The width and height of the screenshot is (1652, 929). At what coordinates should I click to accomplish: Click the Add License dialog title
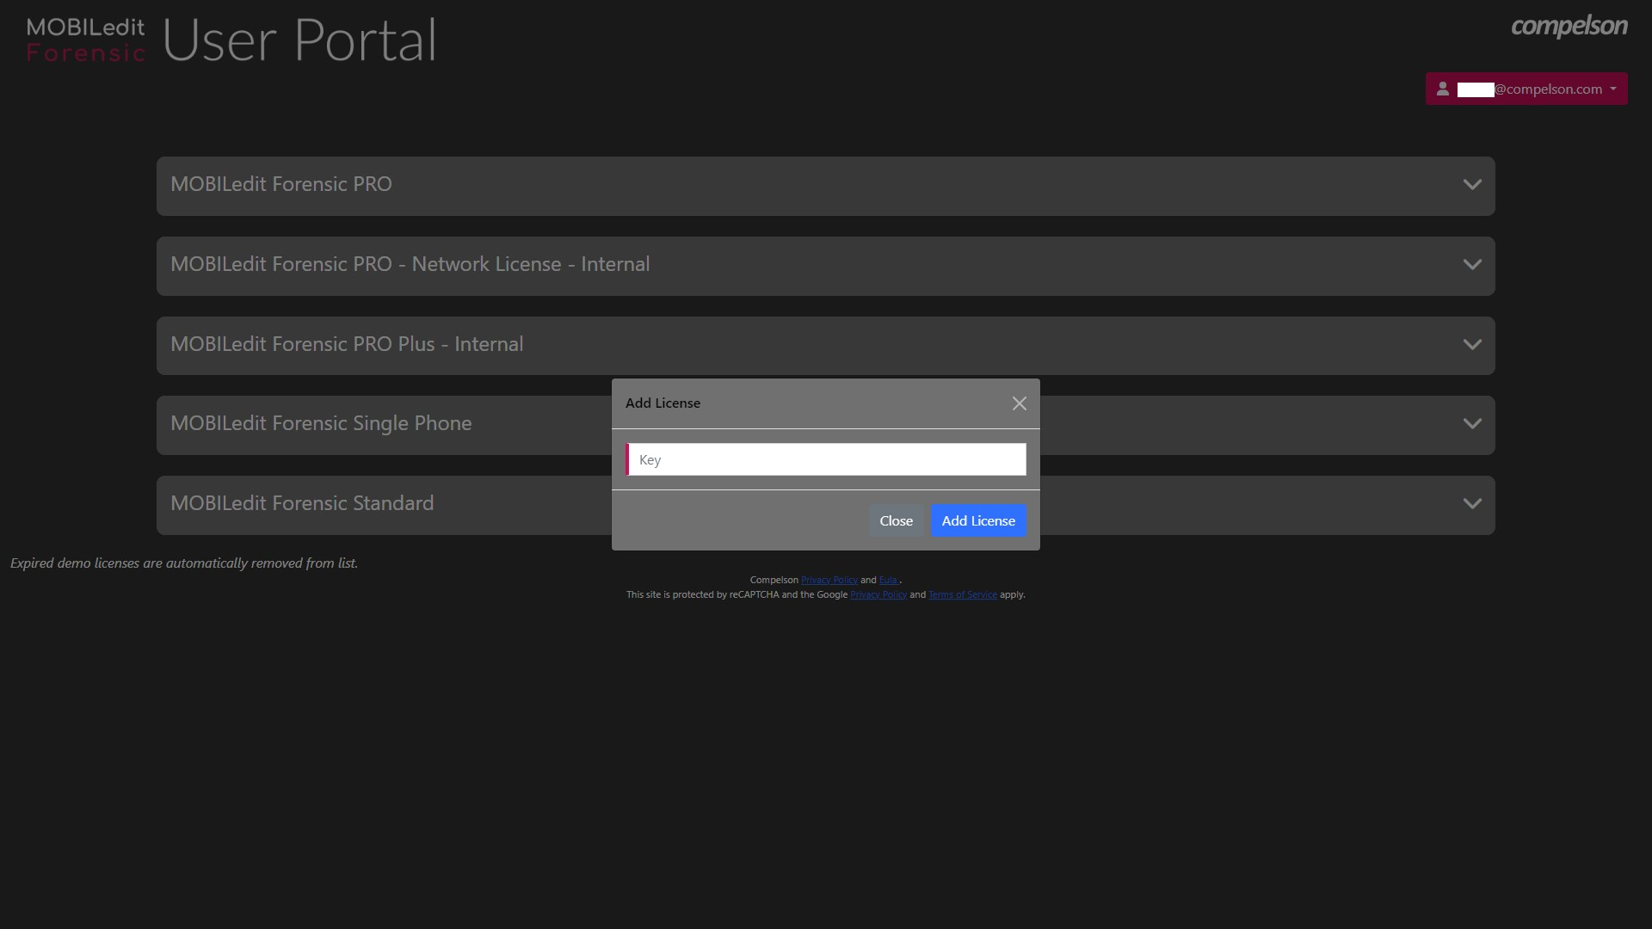tap(663, 403)
